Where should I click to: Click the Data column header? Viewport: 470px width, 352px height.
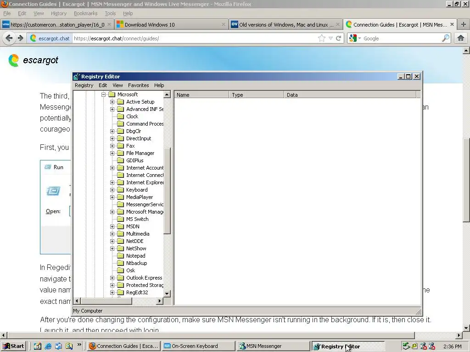350,95
